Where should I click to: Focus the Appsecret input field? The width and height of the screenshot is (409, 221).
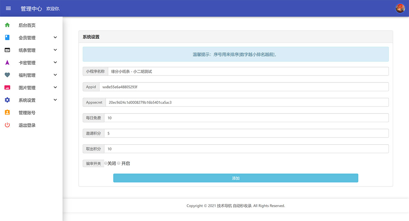click(247, 102)
